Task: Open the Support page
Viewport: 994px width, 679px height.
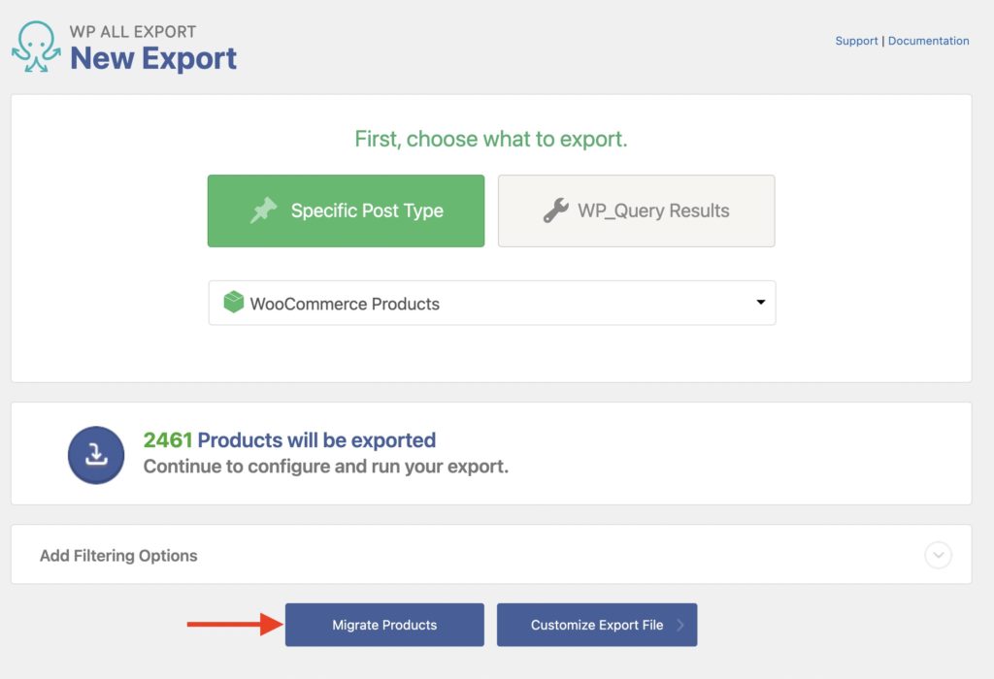Action: point(856,40)
